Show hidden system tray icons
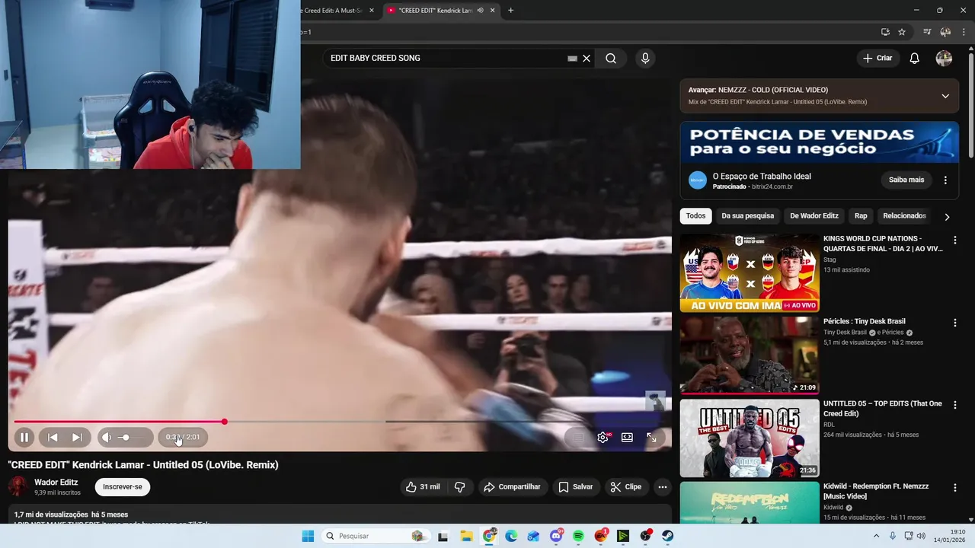 [x=876, y=536]
